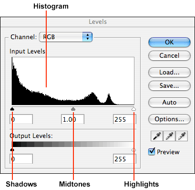Click the Cancel button

pos(169,55)
